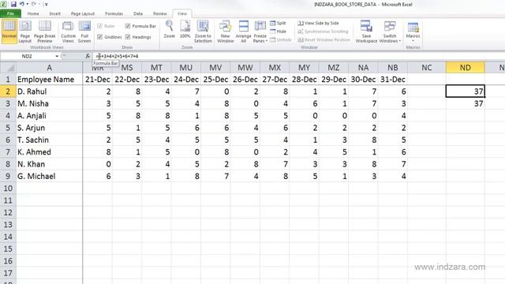Viewport: 505px width, 284px height.
Task: Customize Quick Access Toolbar dropdown
Action: (47, 5)
